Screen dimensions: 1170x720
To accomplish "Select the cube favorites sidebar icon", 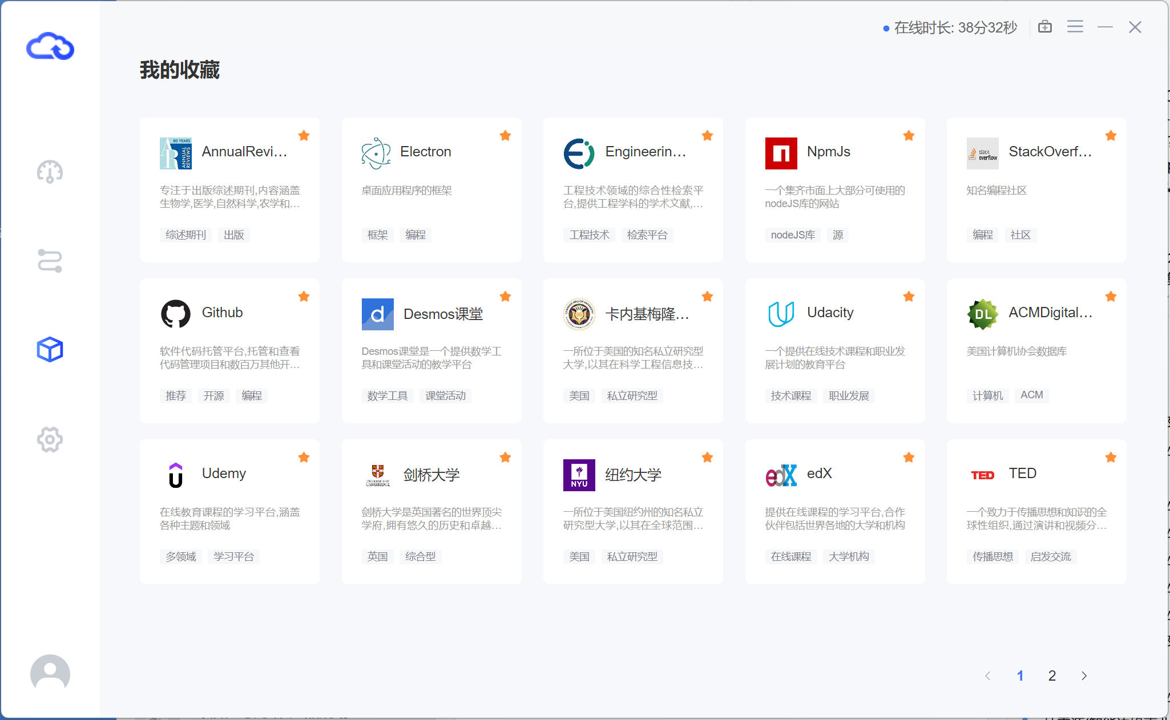I will [50, 349].
